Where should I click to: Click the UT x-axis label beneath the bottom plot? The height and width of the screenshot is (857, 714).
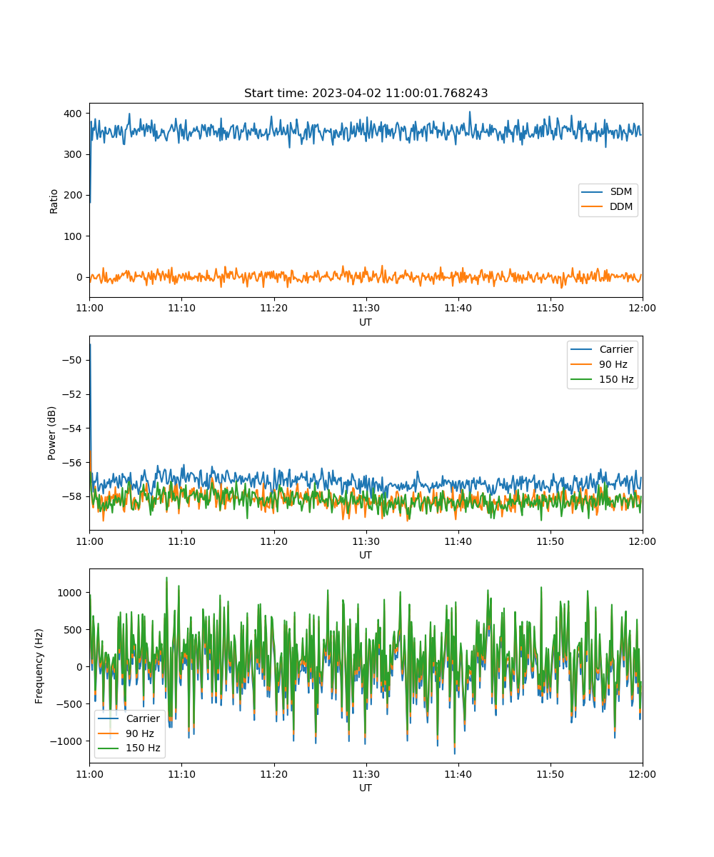(366, 788)
